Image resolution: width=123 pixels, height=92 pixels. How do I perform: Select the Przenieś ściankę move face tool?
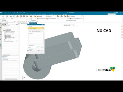click(61, 17)
